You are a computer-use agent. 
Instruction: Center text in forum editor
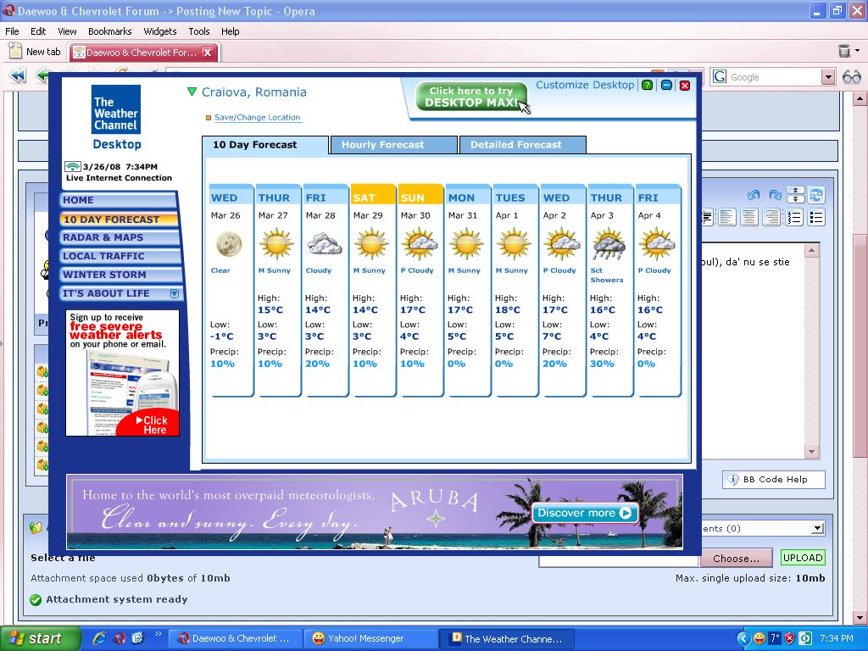[x=749, y=217]
